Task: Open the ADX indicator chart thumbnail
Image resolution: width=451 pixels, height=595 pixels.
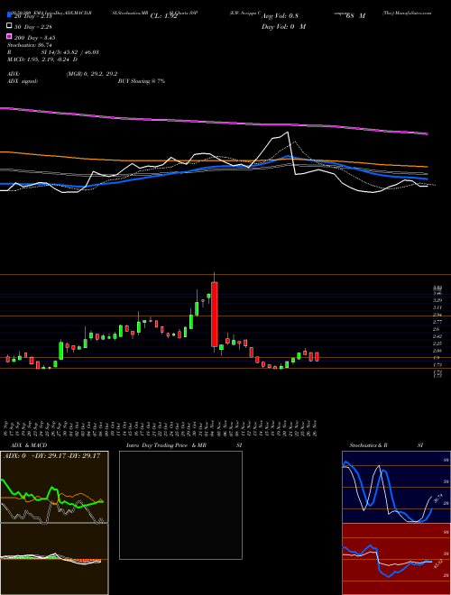Action: tap(54, 487)
